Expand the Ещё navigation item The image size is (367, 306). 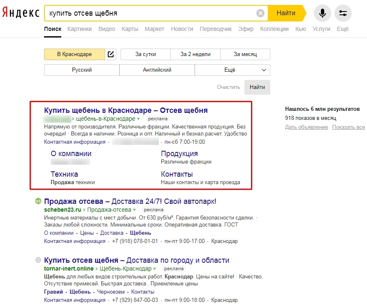point(343,29)
